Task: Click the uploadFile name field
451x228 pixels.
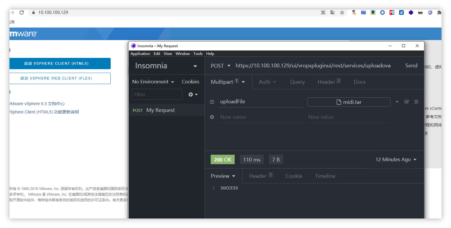Action: (261, 102)
